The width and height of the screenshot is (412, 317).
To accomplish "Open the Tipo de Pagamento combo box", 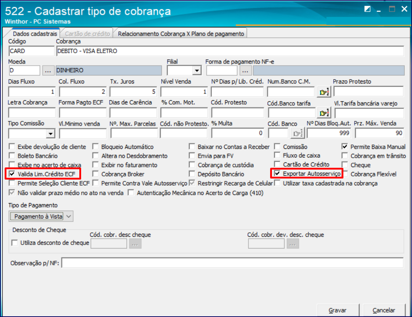I will pyautogui.click(x=41, y=216).
